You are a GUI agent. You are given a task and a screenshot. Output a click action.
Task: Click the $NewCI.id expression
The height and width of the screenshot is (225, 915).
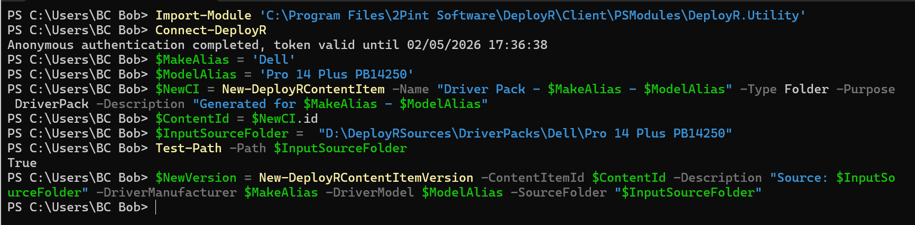pyautogui.click(x=284, y=119)
